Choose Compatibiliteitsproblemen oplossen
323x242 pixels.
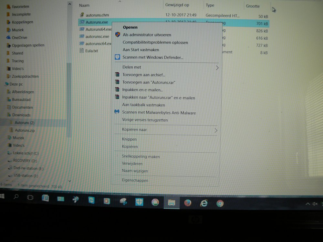[x=155, y=42]
